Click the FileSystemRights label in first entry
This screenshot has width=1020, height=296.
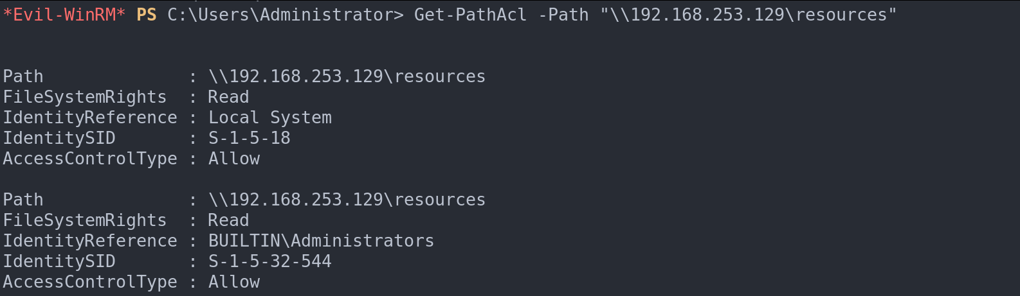point(85,97)
